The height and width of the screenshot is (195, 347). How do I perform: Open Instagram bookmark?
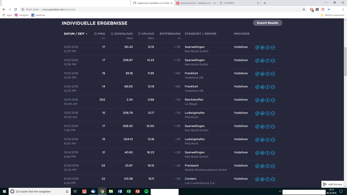point(22,15)
